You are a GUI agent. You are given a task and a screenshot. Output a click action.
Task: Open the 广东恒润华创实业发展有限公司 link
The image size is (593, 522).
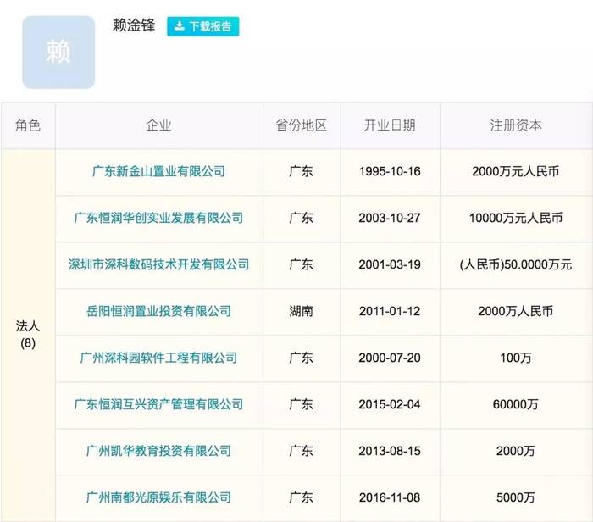[159, 218]
